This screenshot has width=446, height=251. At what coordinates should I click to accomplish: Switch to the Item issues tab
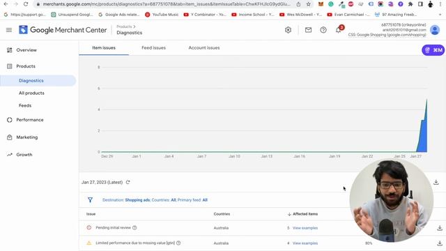(104, 48)
